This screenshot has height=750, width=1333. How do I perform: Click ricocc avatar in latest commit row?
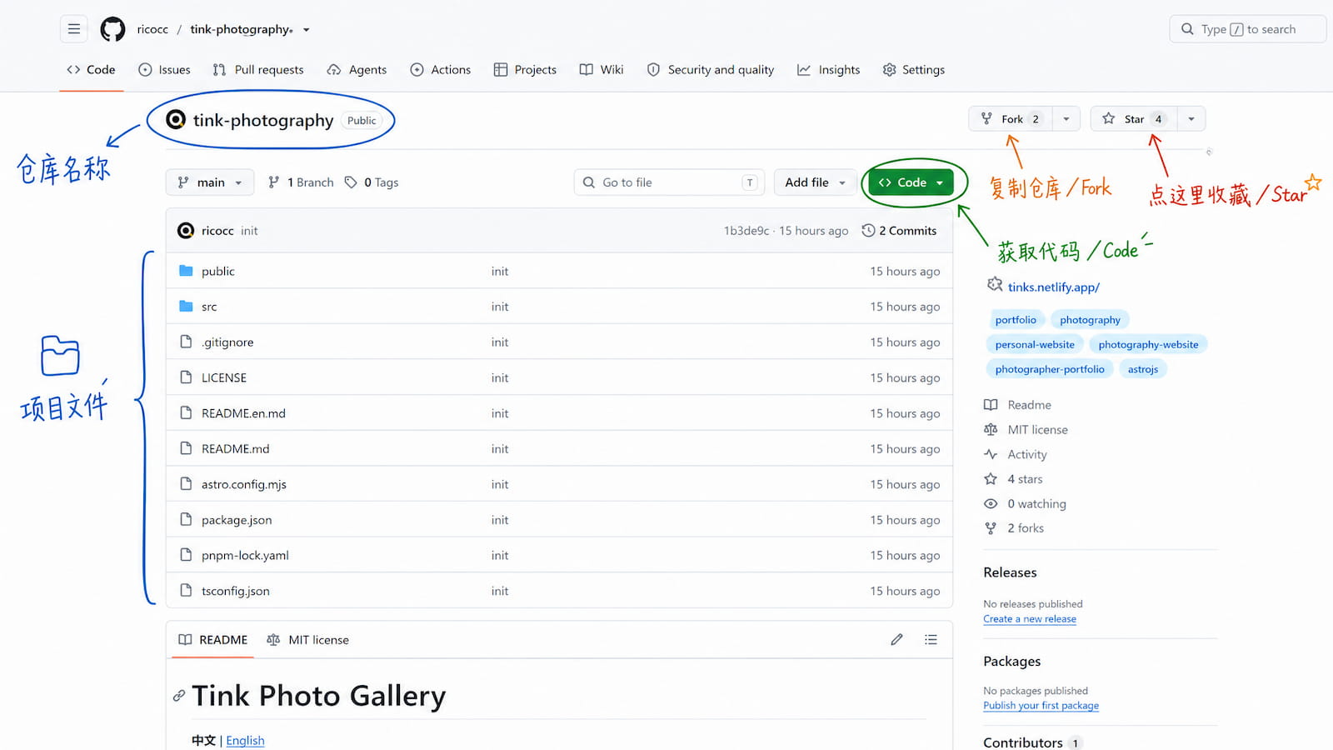(186, 231)
